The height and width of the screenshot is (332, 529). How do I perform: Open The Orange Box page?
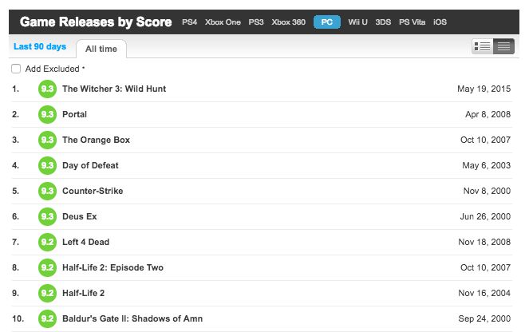point(97,140)
